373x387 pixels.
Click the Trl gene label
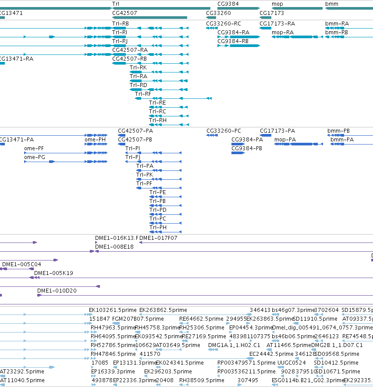tap(115, 4)
